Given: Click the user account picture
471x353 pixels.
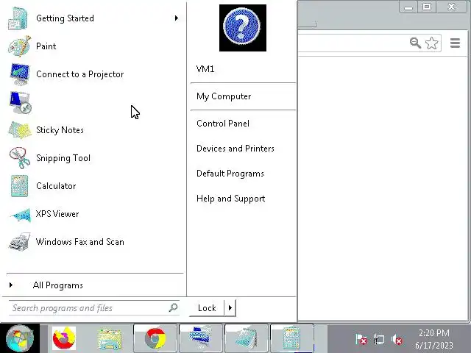Looking at the screenshot, I should (x=243, y=28).
